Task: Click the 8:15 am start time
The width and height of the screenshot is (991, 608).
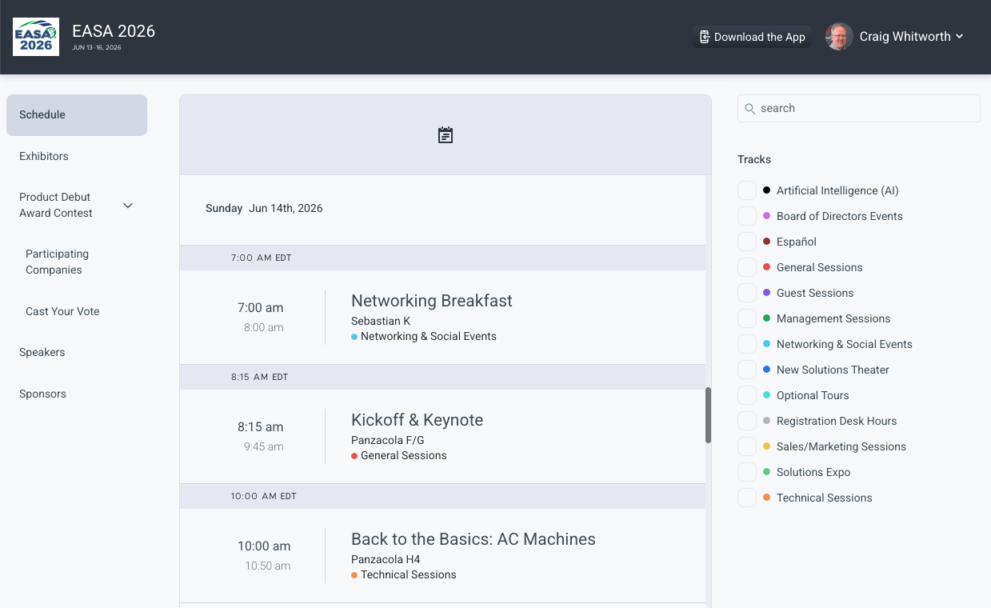Action: click(x=261, y=426)
